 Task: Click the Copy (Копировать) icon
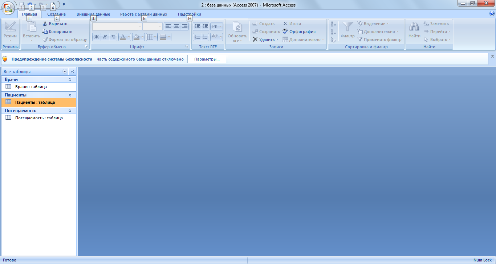point(45,32)
